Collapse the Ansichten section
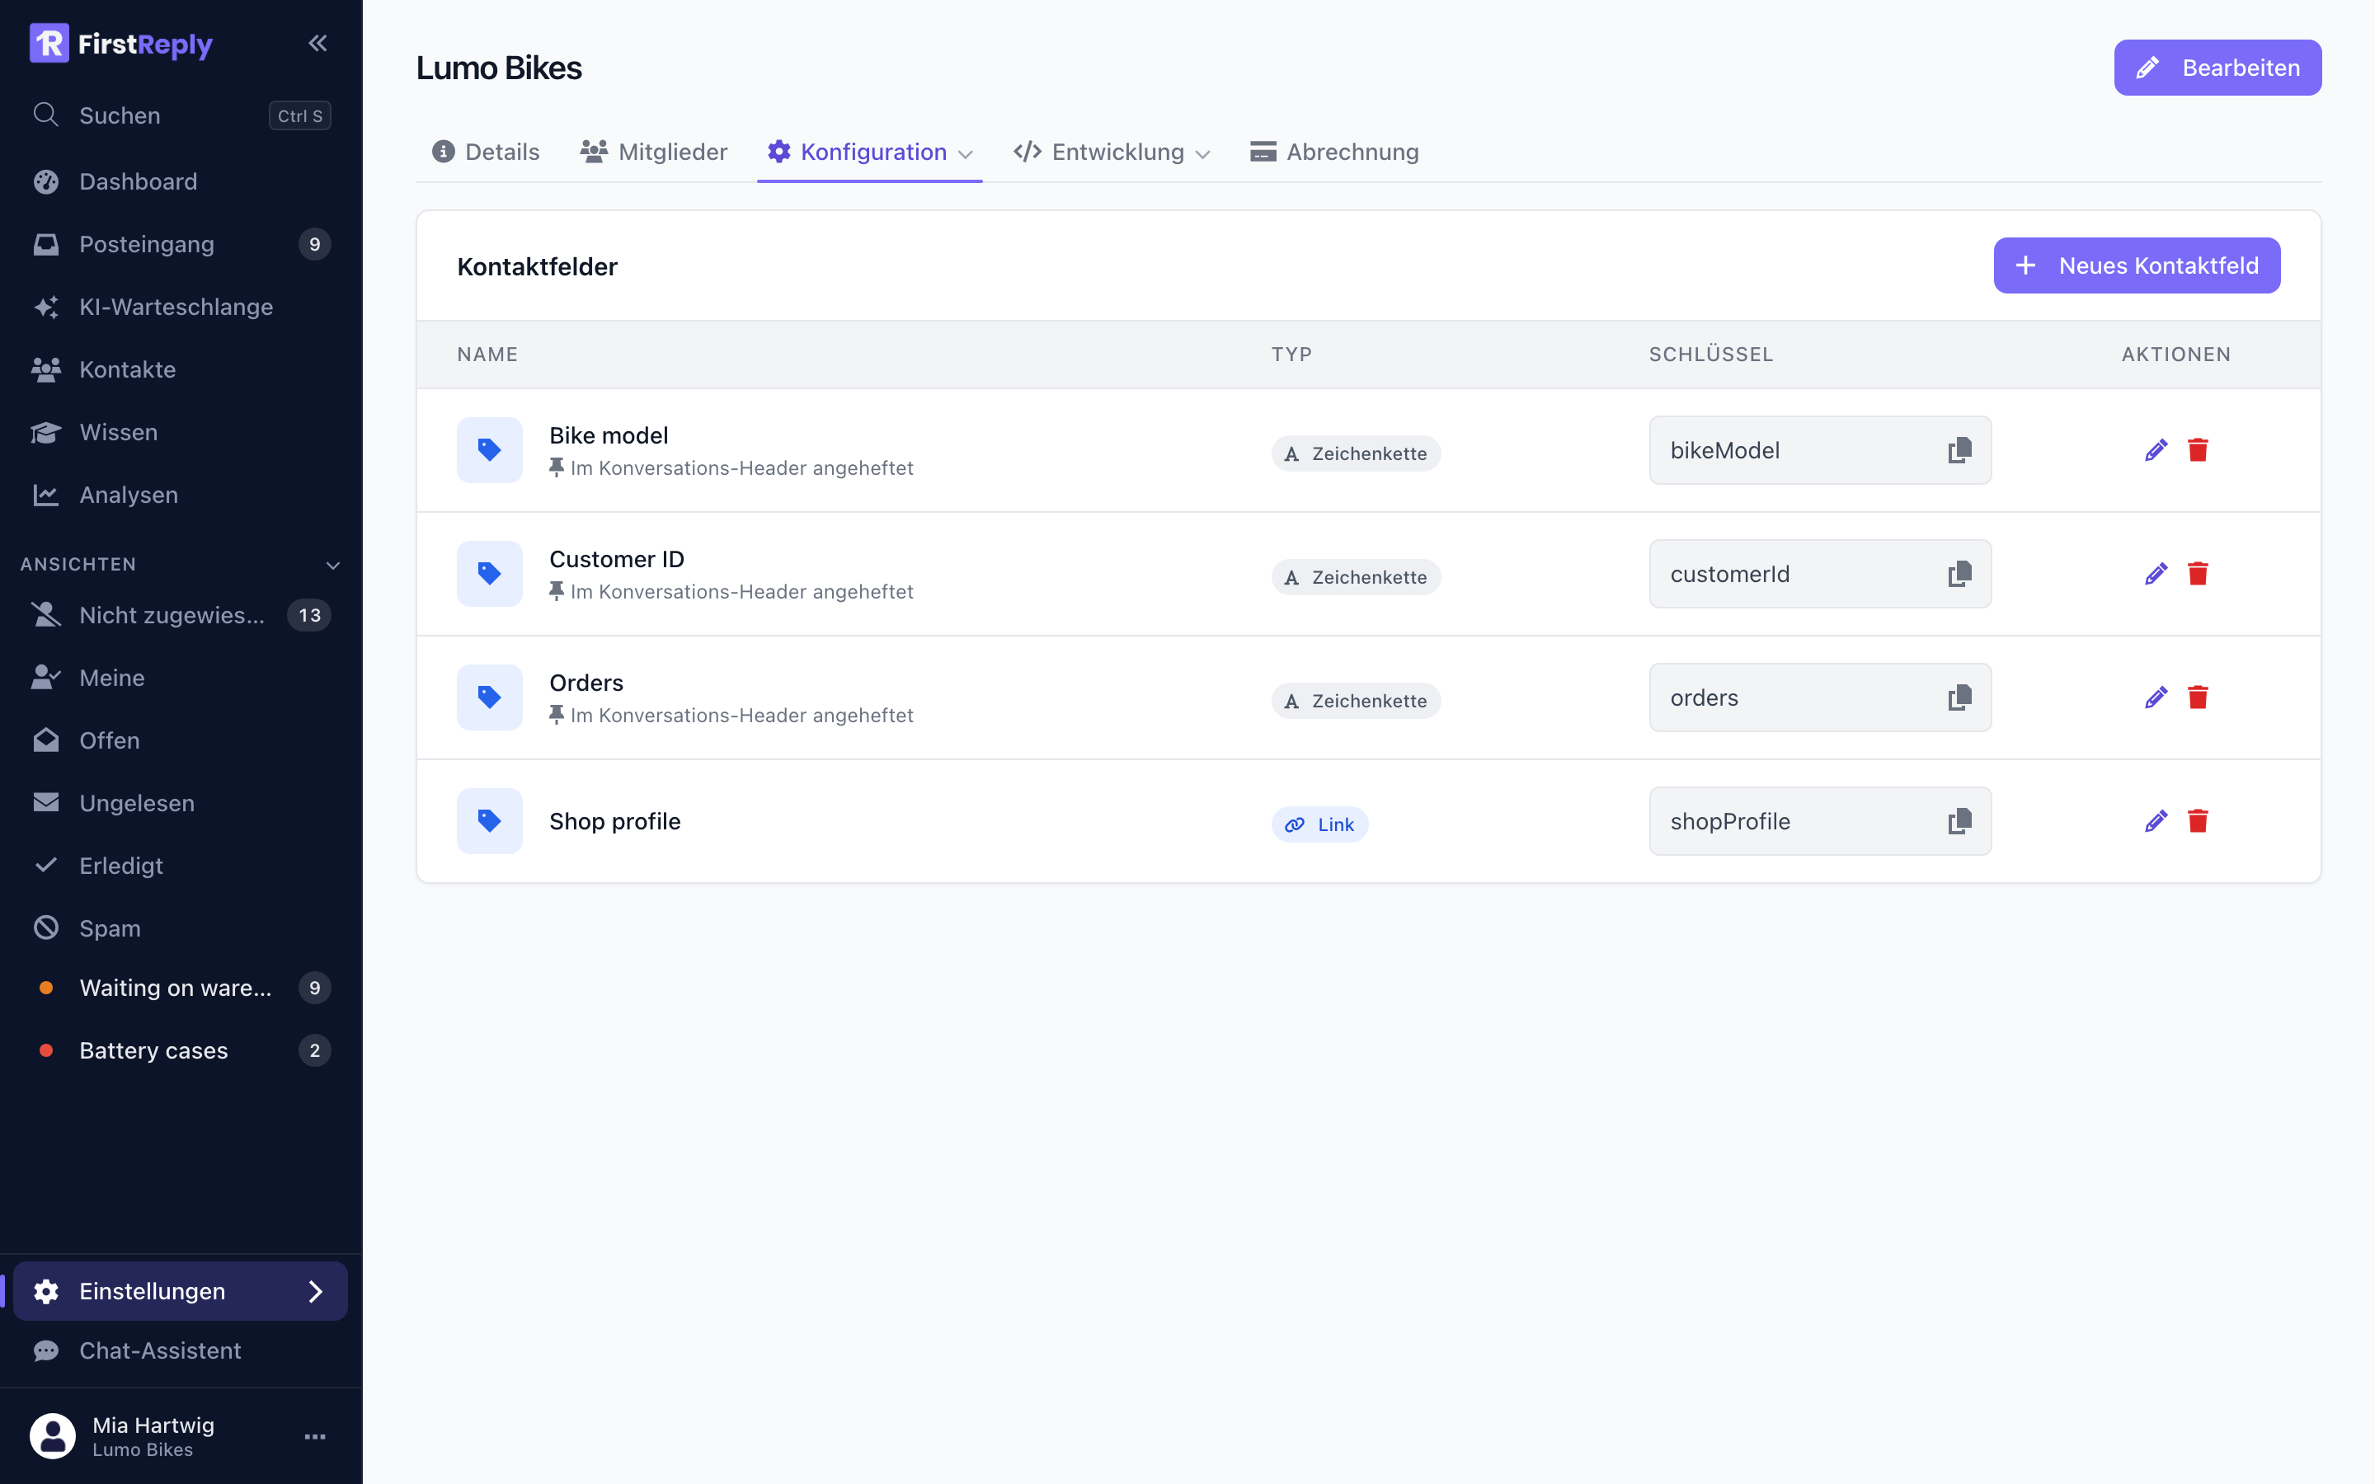This screenshot has height=1484, width=2375. (x=332, y=566)
